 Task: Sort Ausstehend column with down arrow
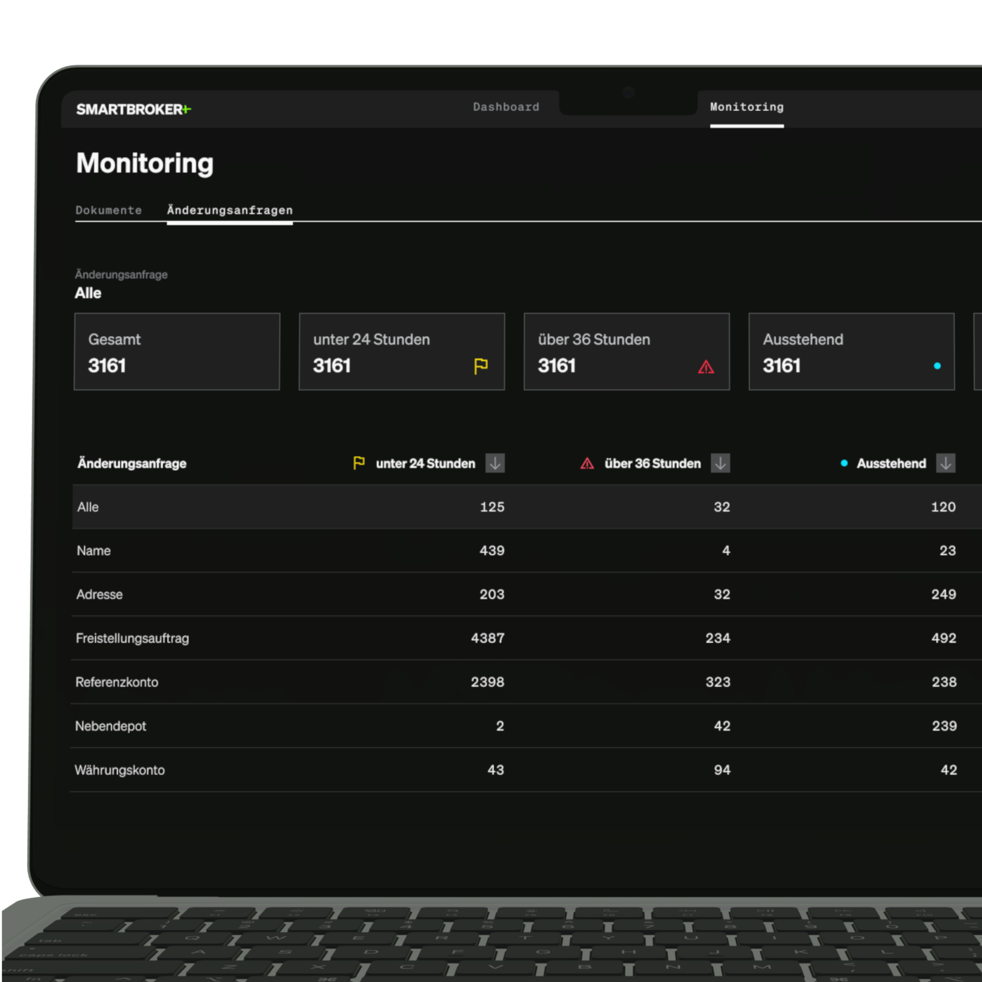click(x=946, y=463)
